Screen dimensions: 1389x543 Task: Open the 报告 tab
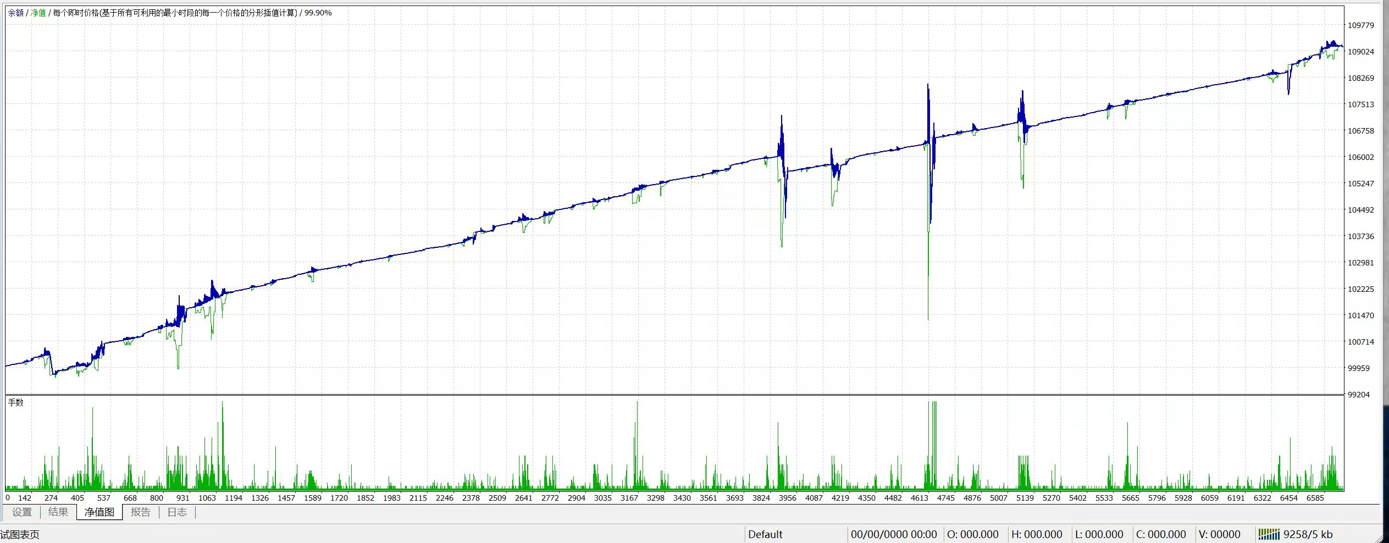coord(141,512)
